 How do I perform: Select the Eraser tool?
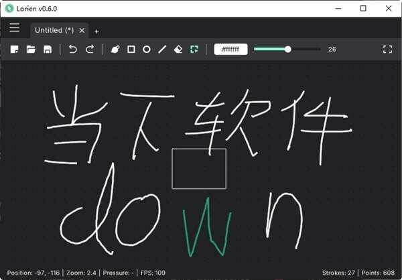coord(178,50)
